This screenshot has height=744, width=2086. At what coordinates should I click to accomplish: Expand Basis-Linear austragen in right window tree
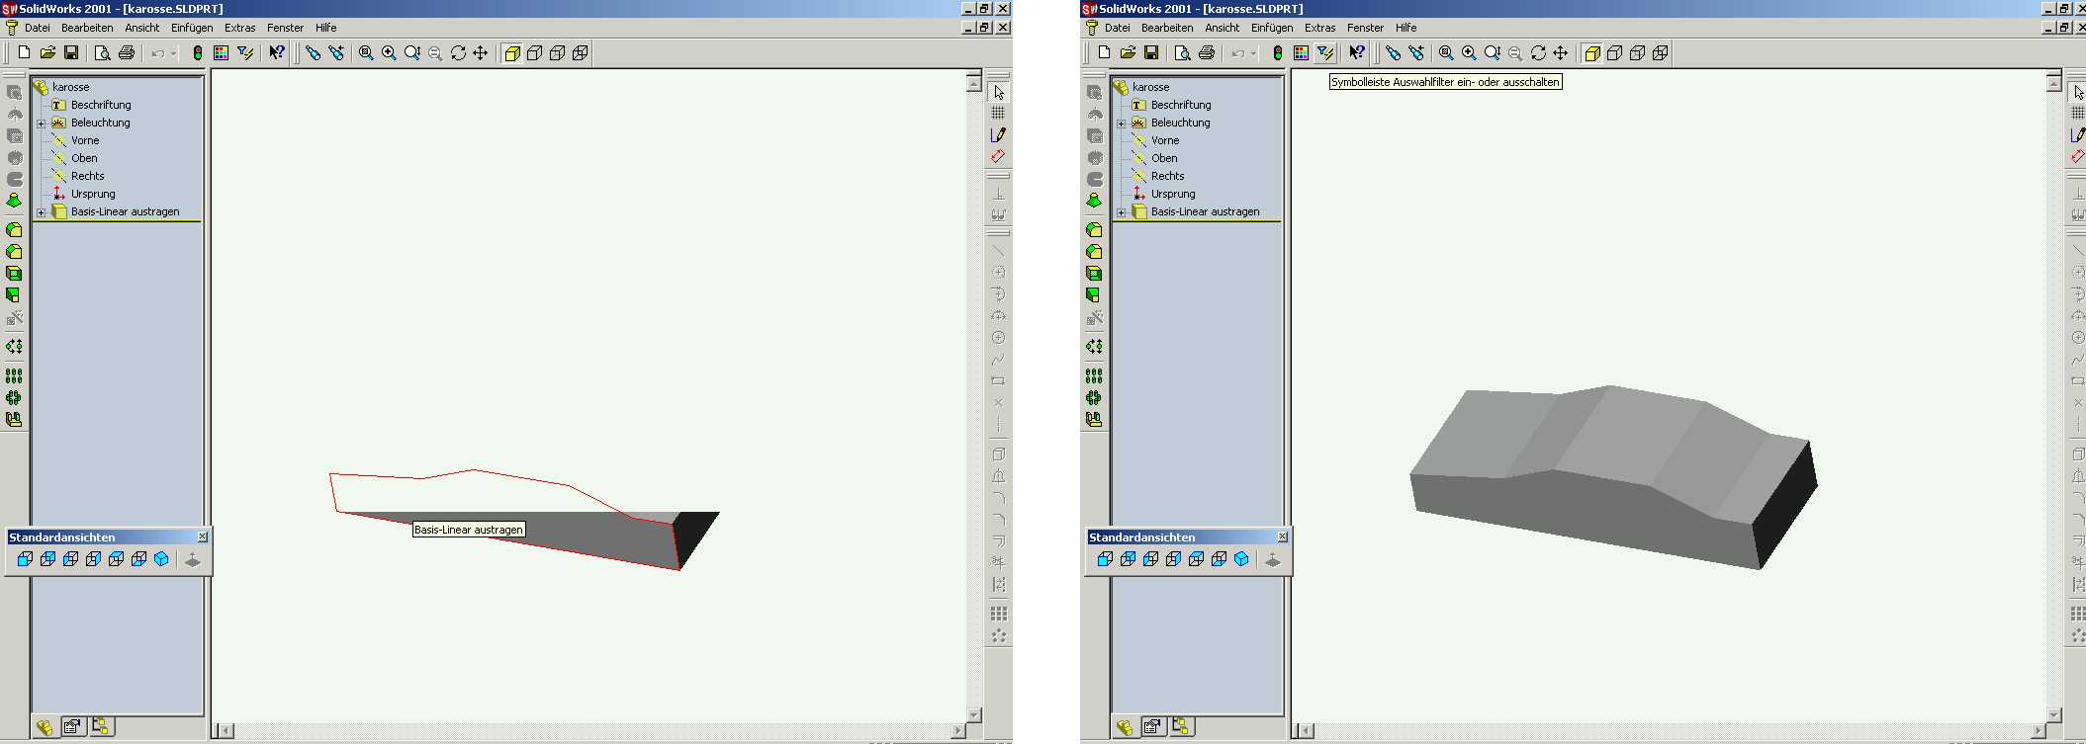click(1122, 212)
